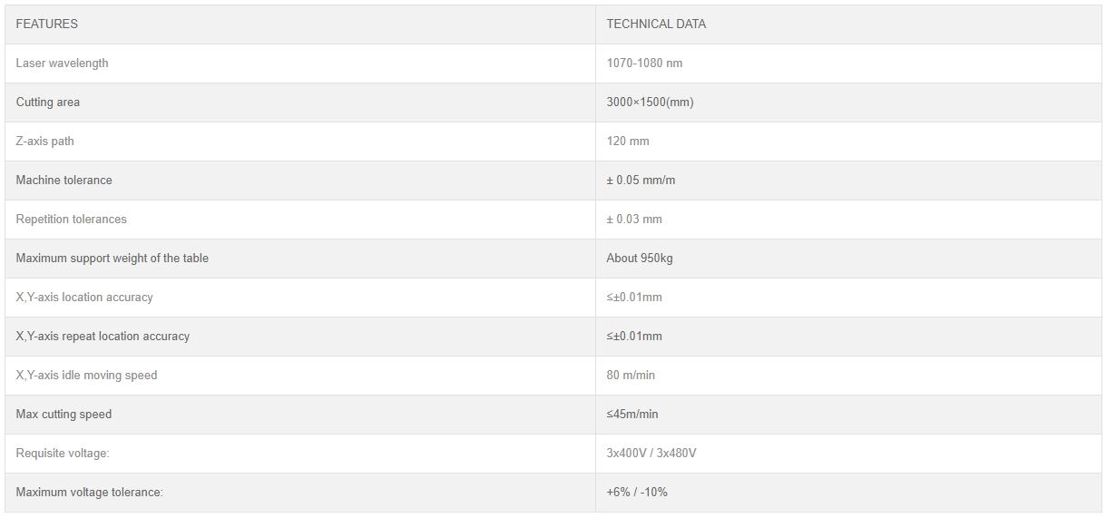Viewport: 1106px width, 518px height.
Task: Click the TECHNICAL DATA column header
Action: 656,24
